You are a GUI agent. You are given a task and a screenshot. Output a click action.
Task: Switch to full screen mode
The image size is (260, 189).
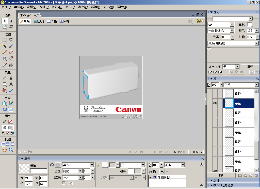tap(13, 144)
